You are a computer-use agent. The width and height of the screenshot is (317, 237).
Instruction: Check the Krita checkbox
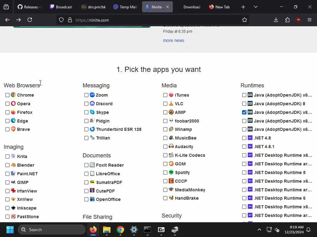pyautogui.click(x=7, y=156)
